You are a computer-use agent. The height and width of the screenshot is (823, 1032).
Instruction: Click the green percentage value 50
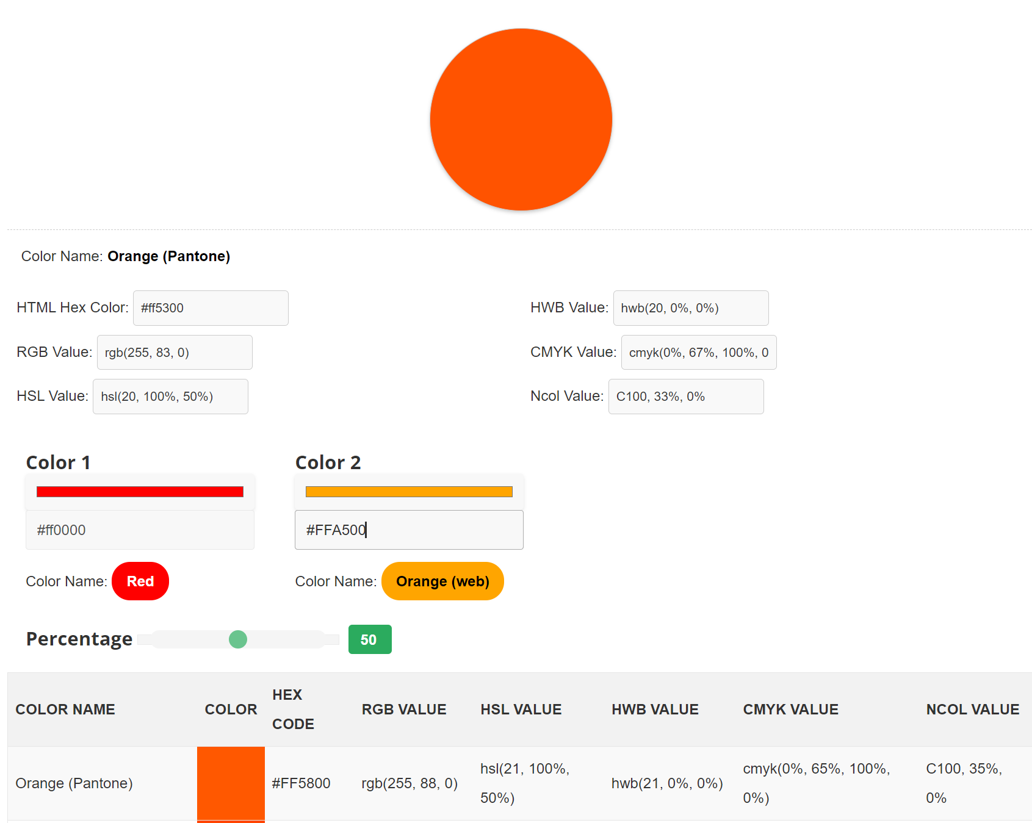coord(370,639)
